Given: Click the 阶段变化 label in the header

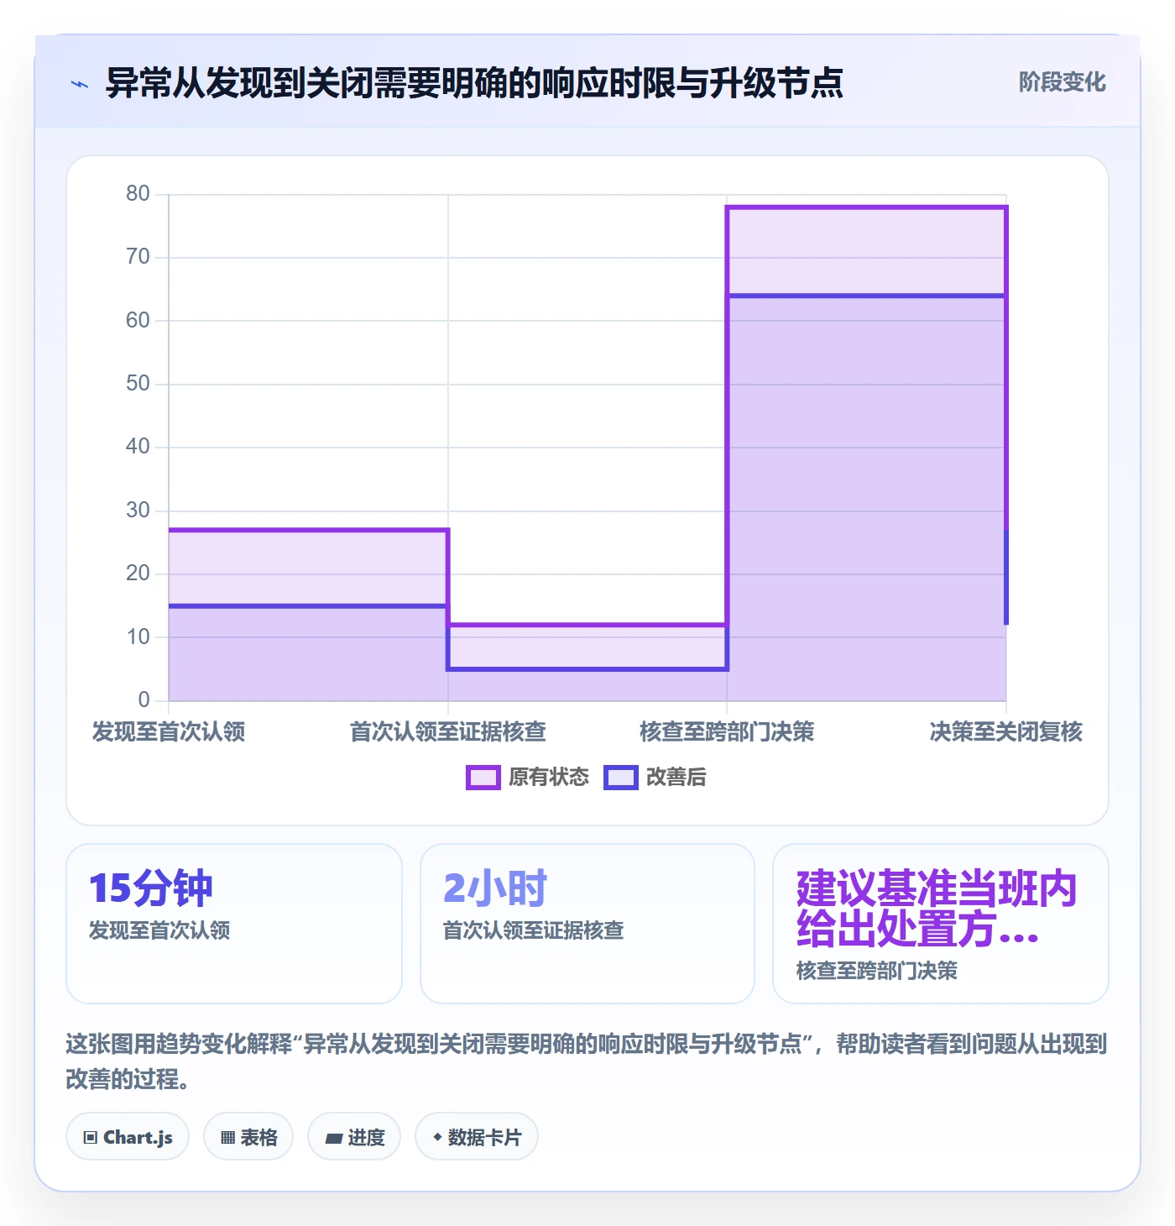Looking at the screenshot, I should [1063, 82].
